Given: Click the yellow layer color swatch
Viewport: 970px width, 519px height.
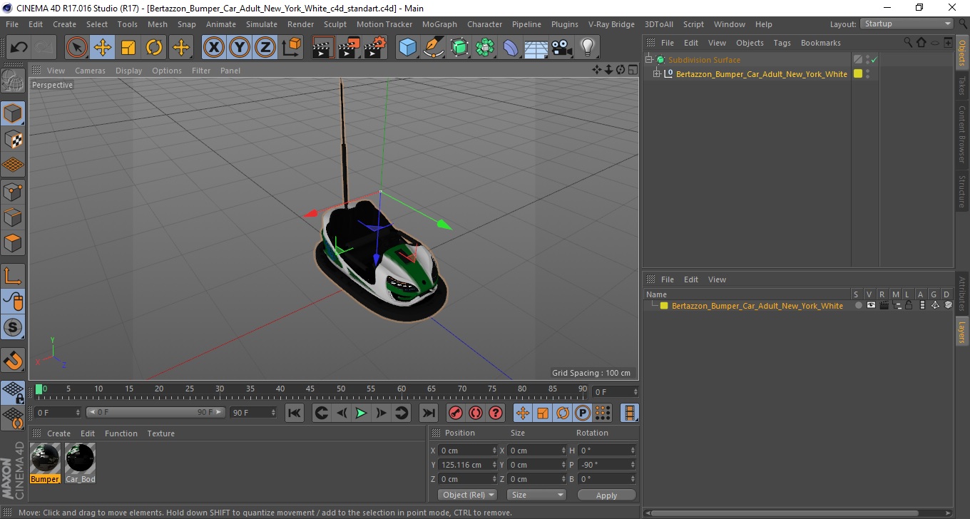Looking at the screenshot, I should tap(663, 306).
